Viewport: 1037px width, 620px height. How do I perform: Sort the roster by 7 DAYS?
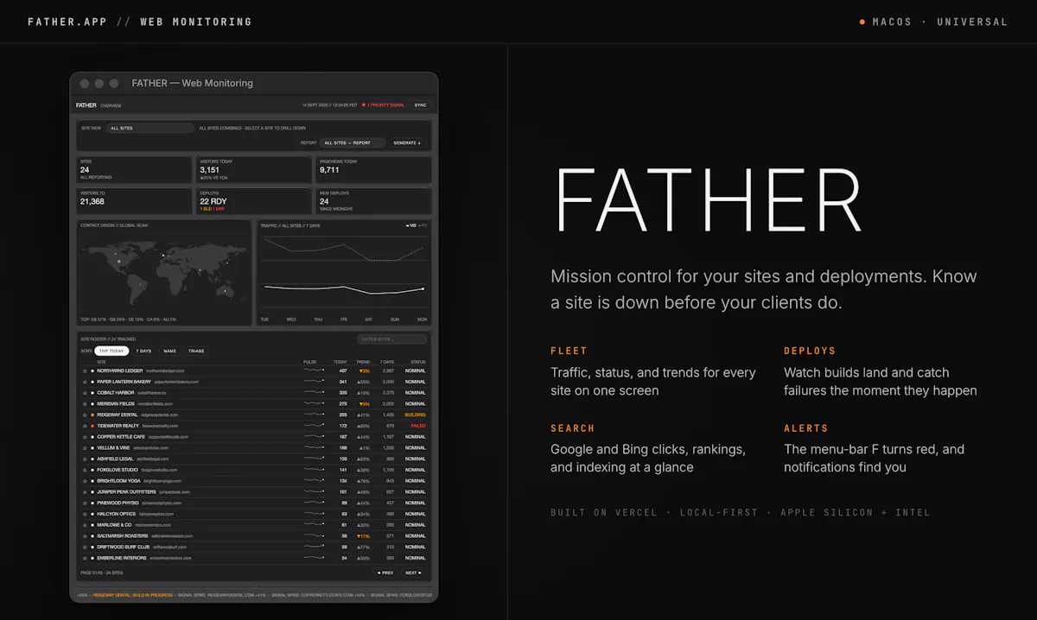point(143,351)
